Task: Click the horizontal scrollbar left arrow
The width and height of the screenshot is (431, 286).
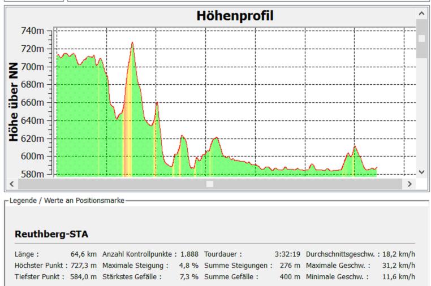Action: point(11,184)
